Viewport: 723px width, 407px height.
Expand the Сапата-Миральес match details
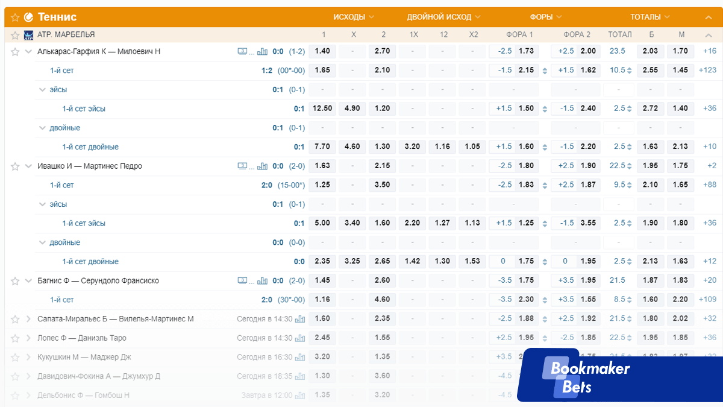28,319
